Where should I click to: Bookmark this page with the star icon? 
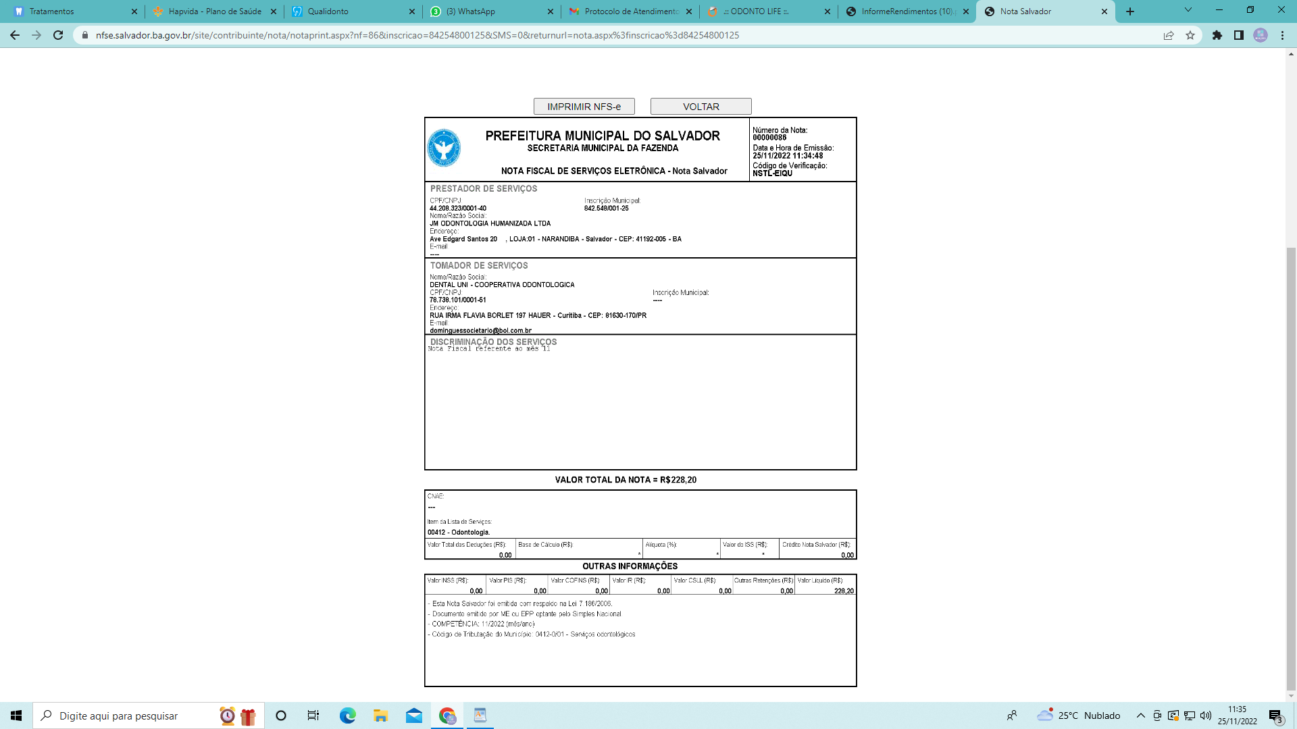(1190, 35)
